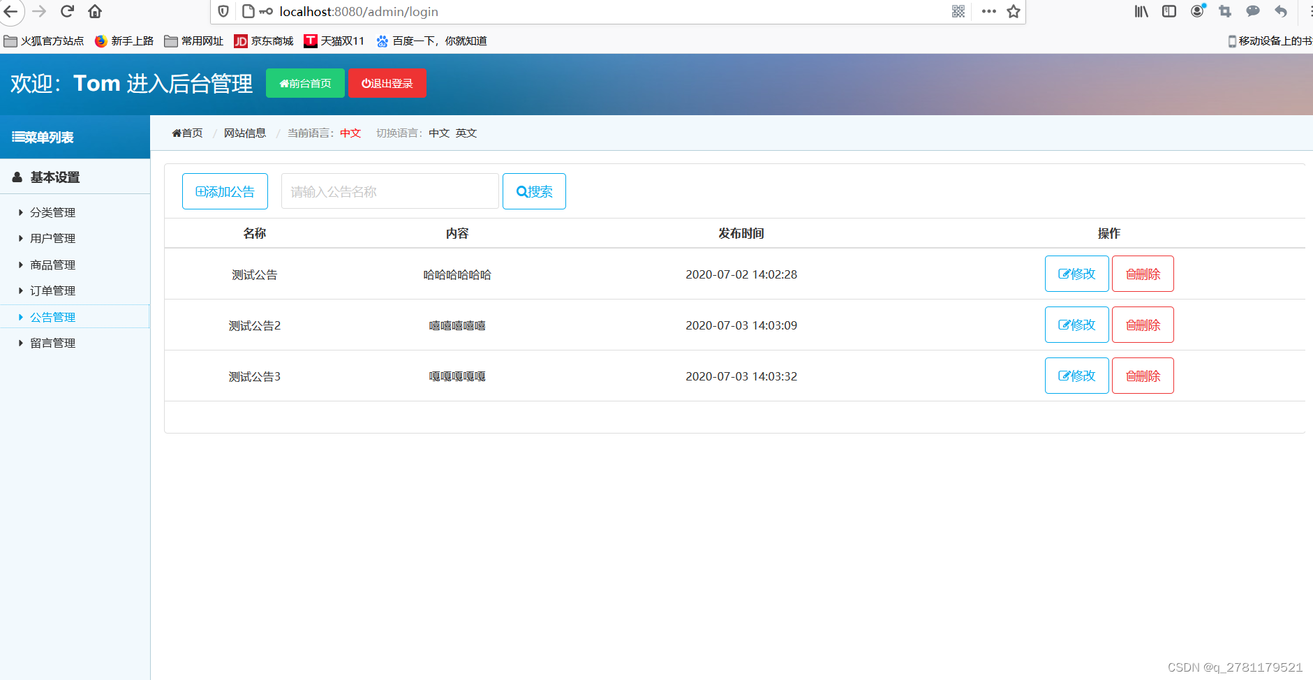Screen dimensions: 1313x680
Task: Select 公告管理 in the sidebar
Action: (x=52, y=317)
